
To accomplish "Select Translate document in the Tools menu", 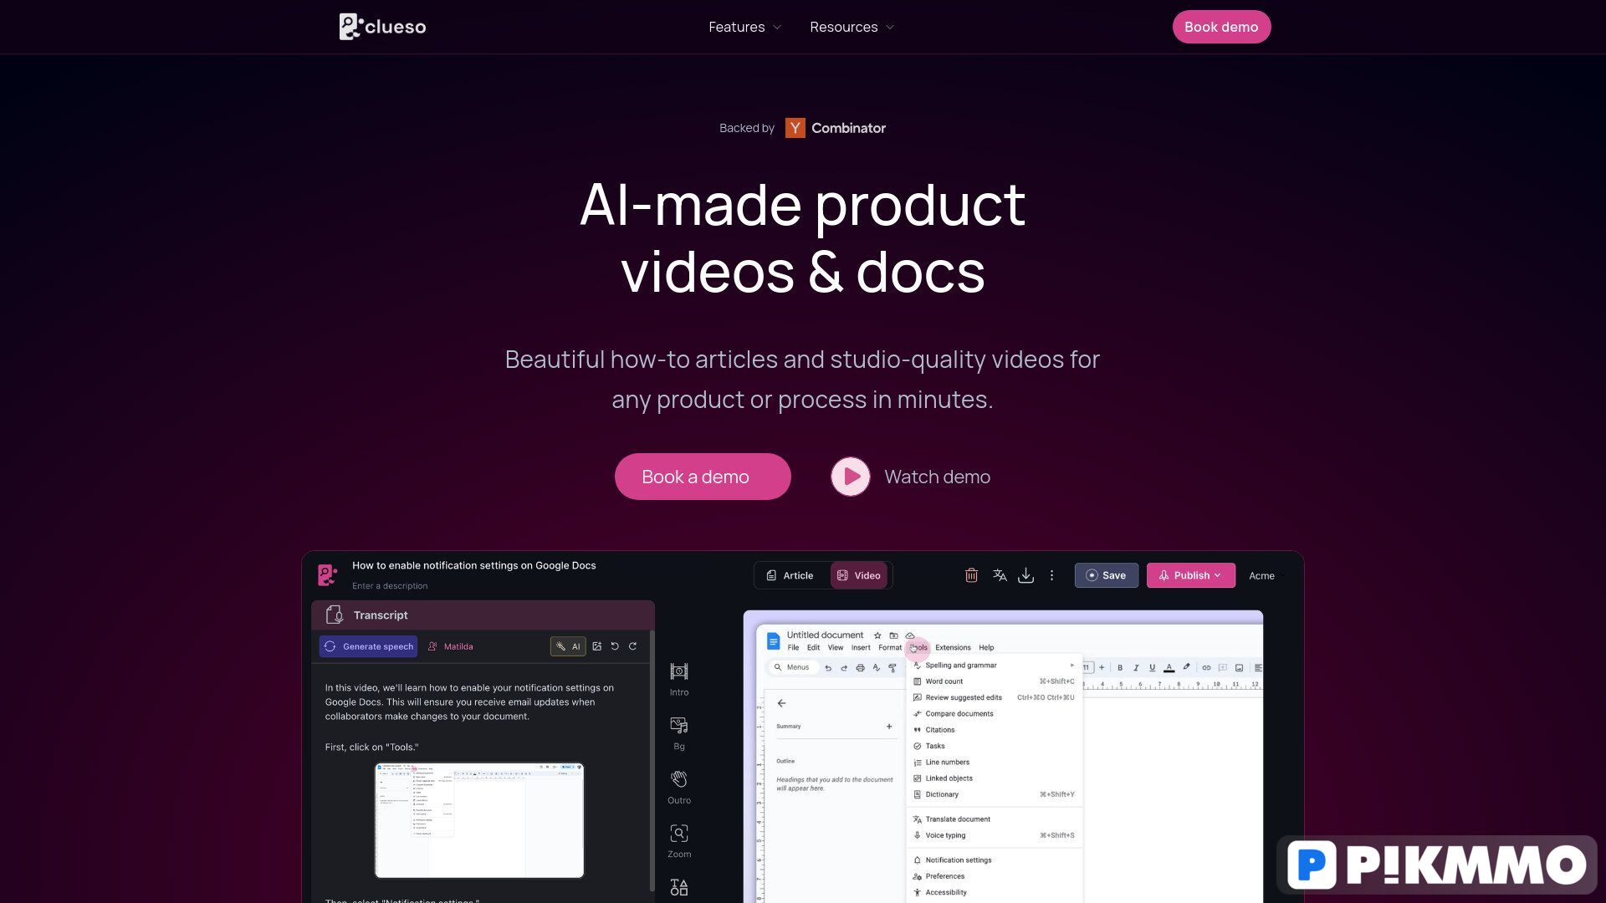I will click(x=994, y=819).
